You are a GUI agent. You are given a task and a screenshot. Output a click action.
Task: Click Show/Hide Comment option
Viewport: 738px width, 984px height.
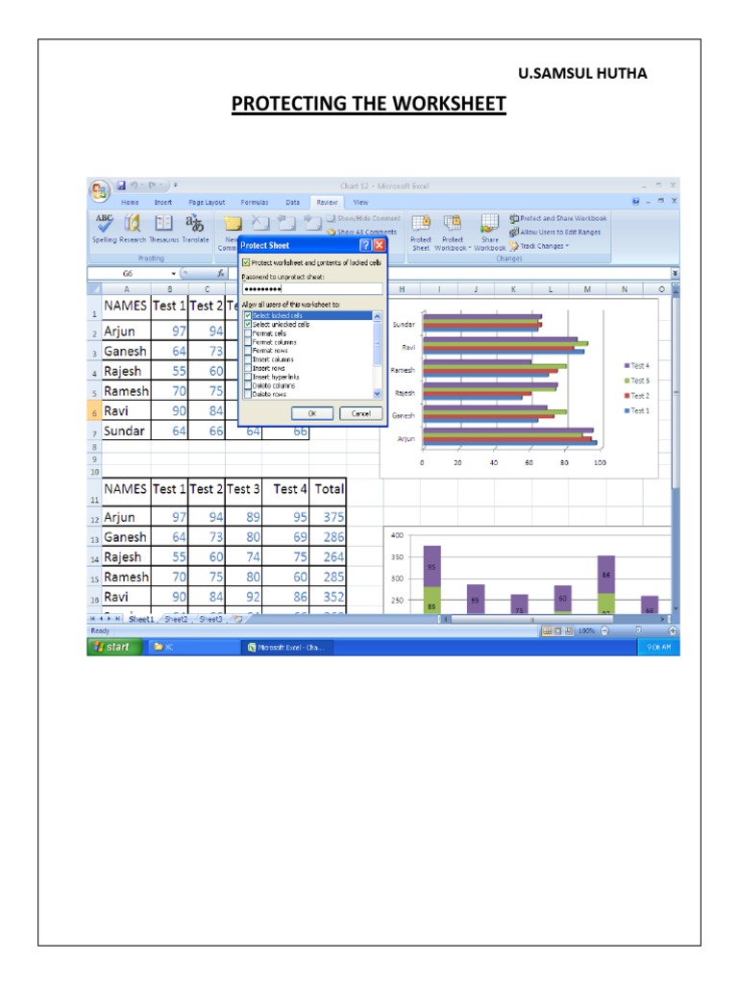pyautogui.click(x=363, y=218)
